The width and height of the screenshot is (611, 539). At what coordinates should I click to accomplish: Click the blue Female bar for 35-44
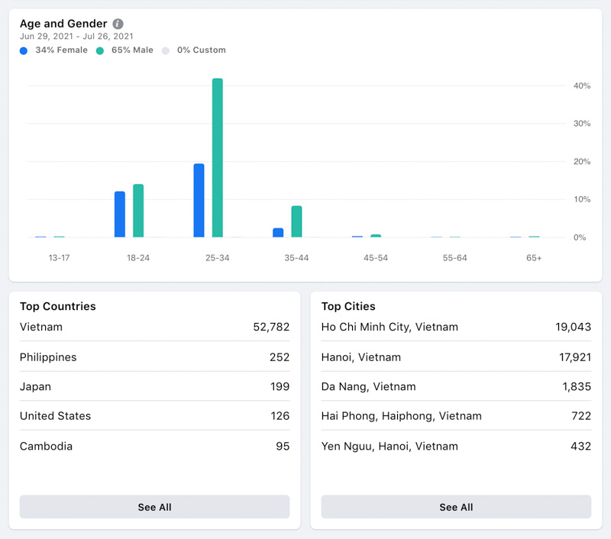[278, 233]
